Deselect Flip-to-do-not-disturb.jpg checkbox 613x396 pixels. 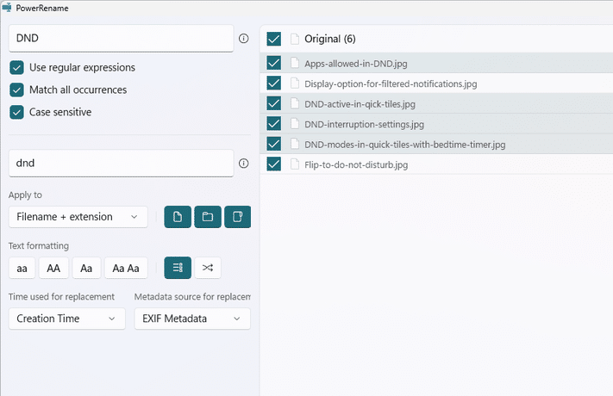pos(273,164)
